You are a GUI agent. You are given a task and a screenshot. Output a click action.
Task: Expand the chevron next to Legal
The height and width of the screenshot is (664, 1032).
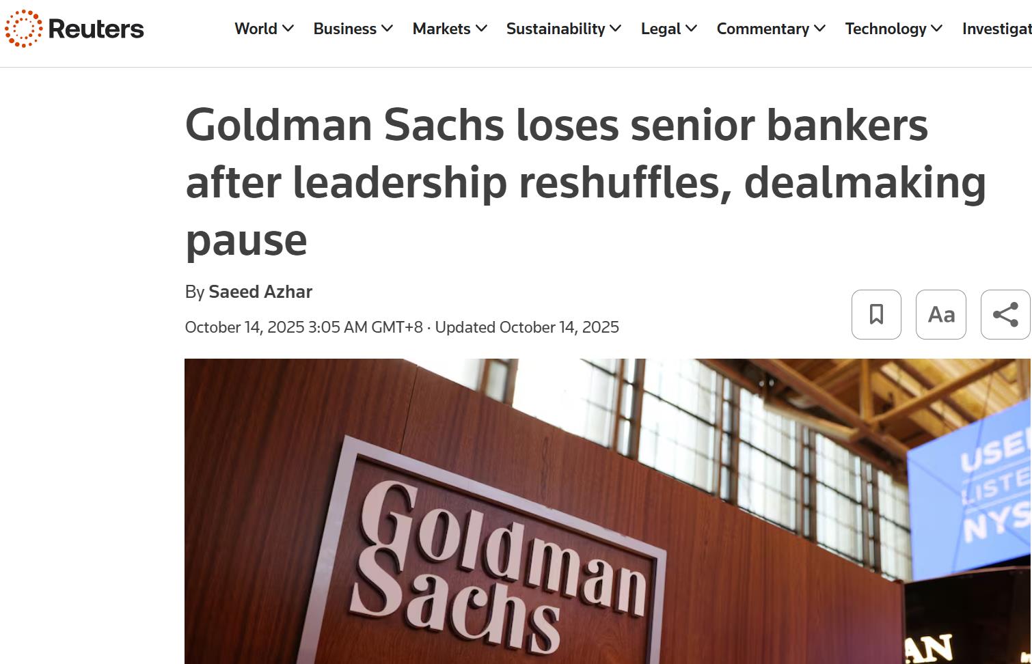692,29
